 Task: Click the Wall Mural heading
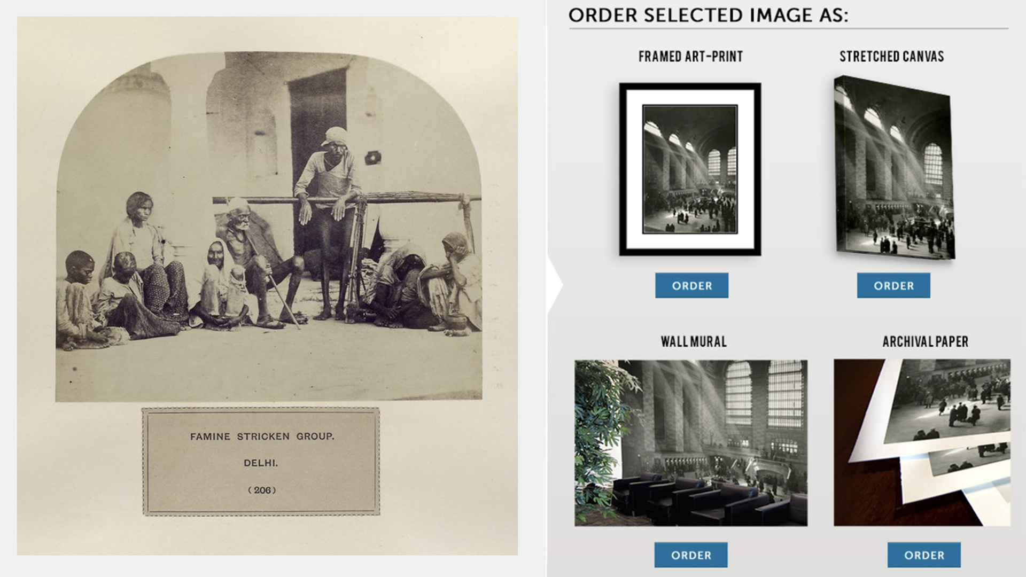(x=694, y=342)
